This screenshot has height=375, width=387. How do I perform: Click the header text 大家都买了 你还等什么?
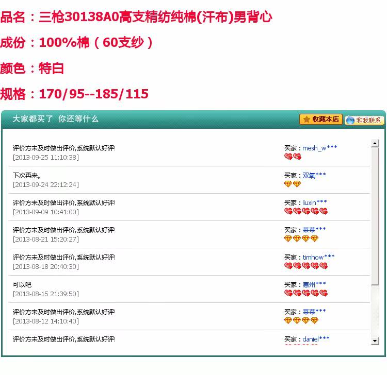point(56,119)
